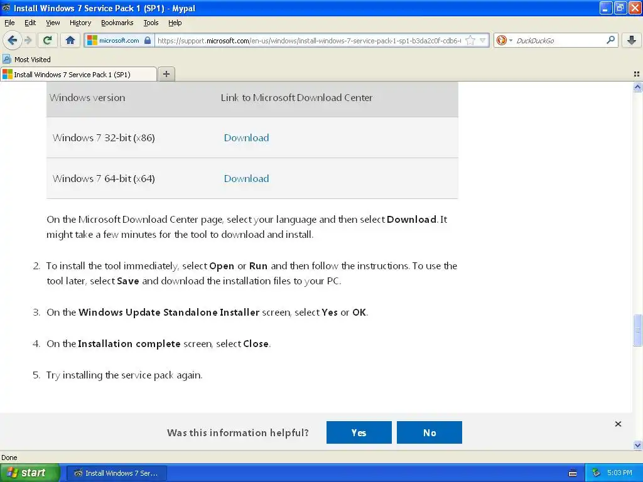Image resolution: width=643 pixels, height=482 pixels.
Task: Go back with the Back arrow button
Action: click(x=12, y=40)
